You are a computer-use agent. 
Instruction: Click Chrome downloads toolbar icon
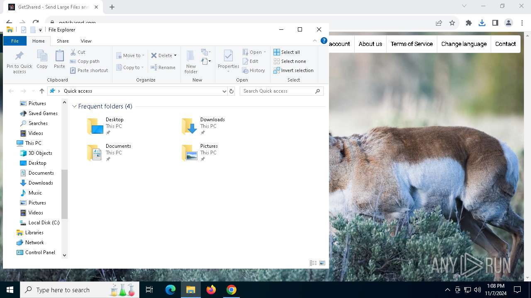482,23
